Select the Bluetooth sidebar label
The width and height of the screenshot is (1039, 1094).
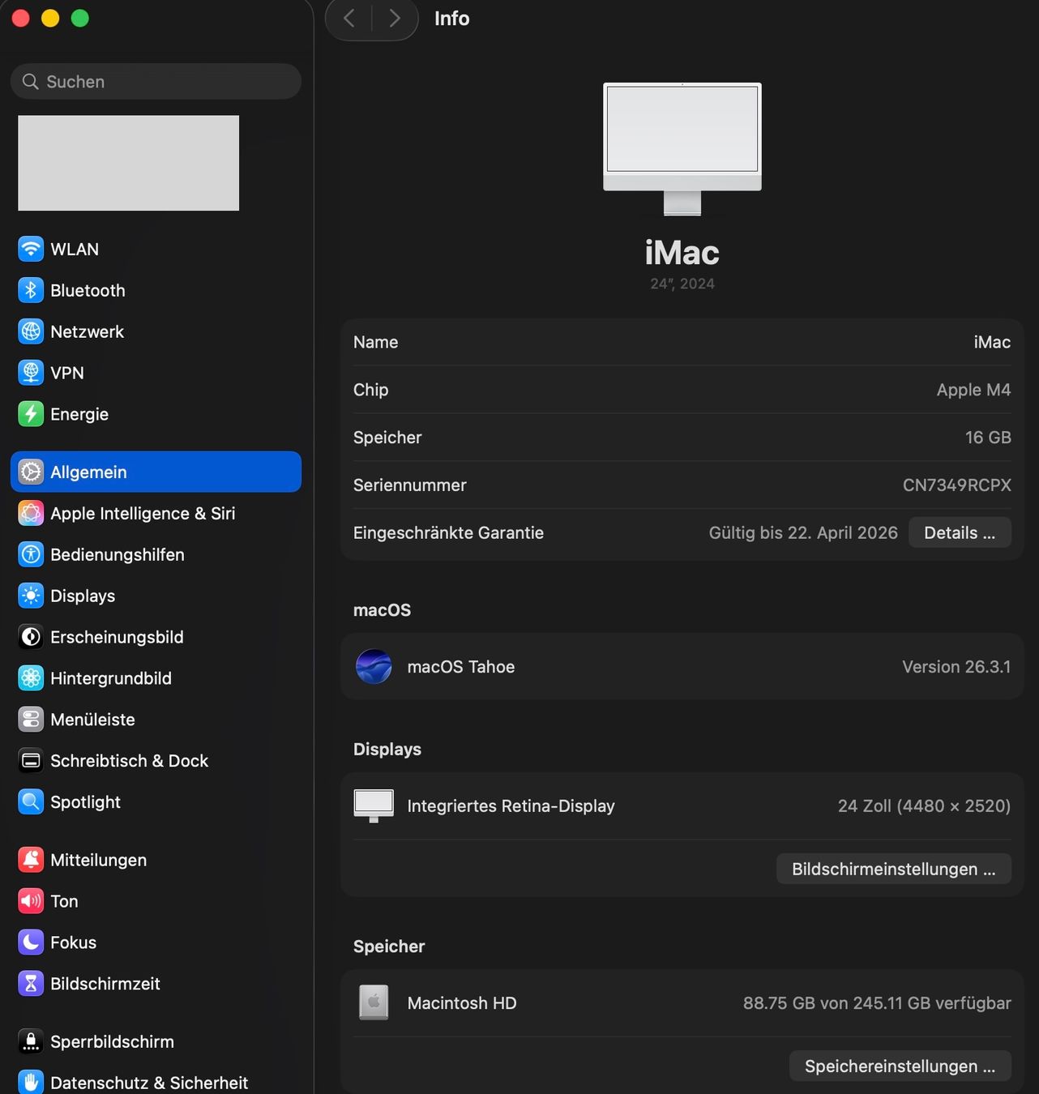(x=88, y=290)
